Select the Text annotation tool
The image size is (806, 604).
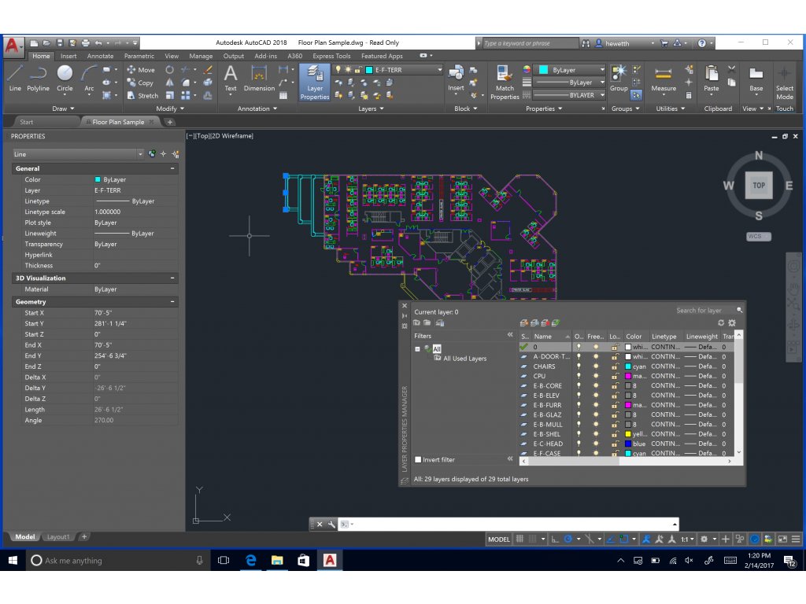click(x=231, y=79)
